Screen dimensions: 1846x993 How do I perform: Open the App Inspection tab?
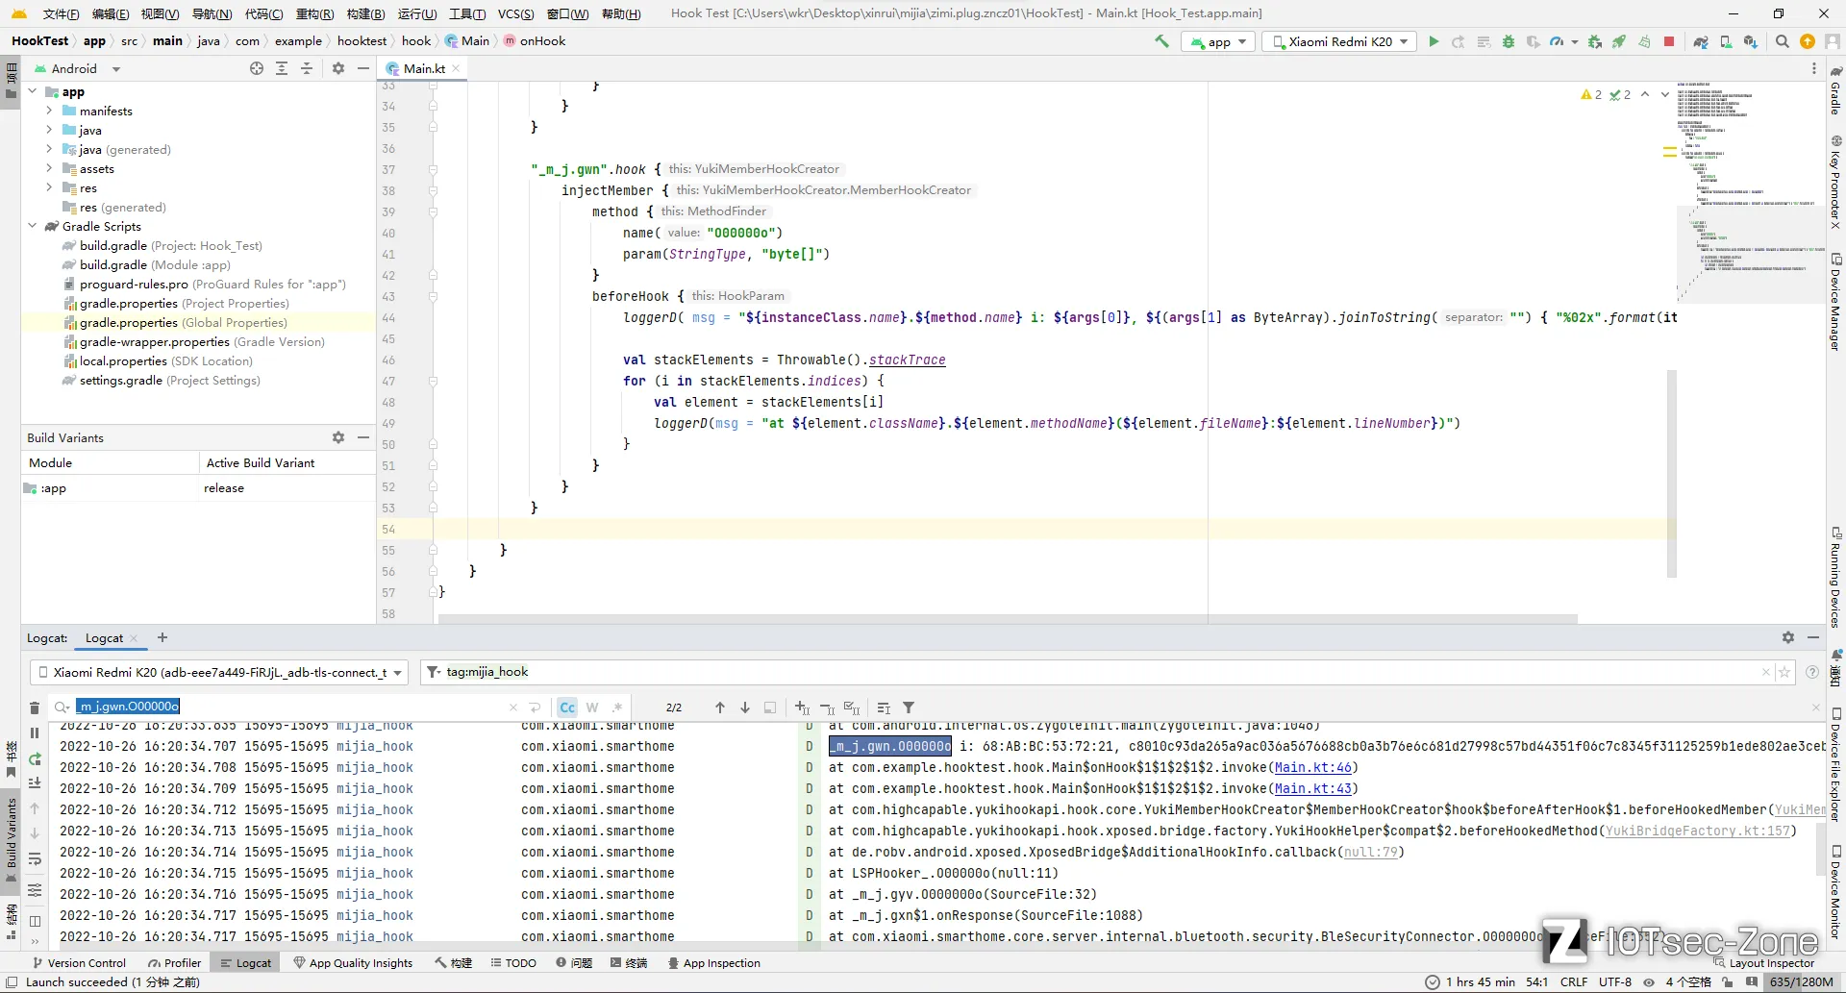(713, 962)
